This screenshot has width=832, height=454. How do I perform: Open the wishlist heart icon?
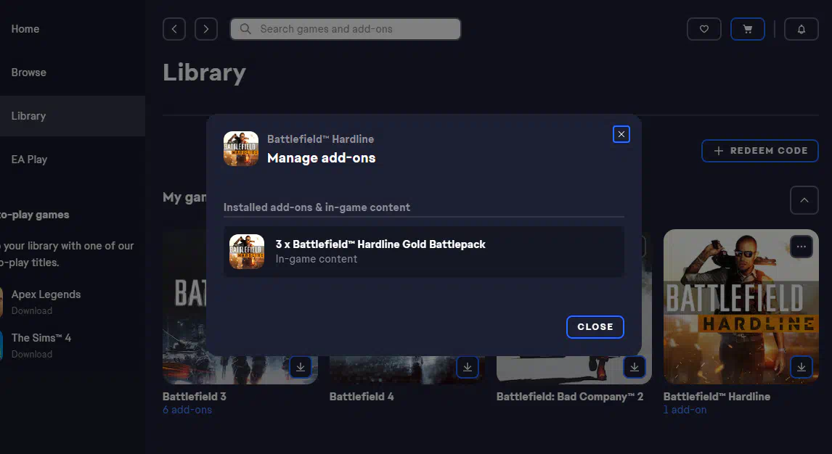tap(703, 29)
